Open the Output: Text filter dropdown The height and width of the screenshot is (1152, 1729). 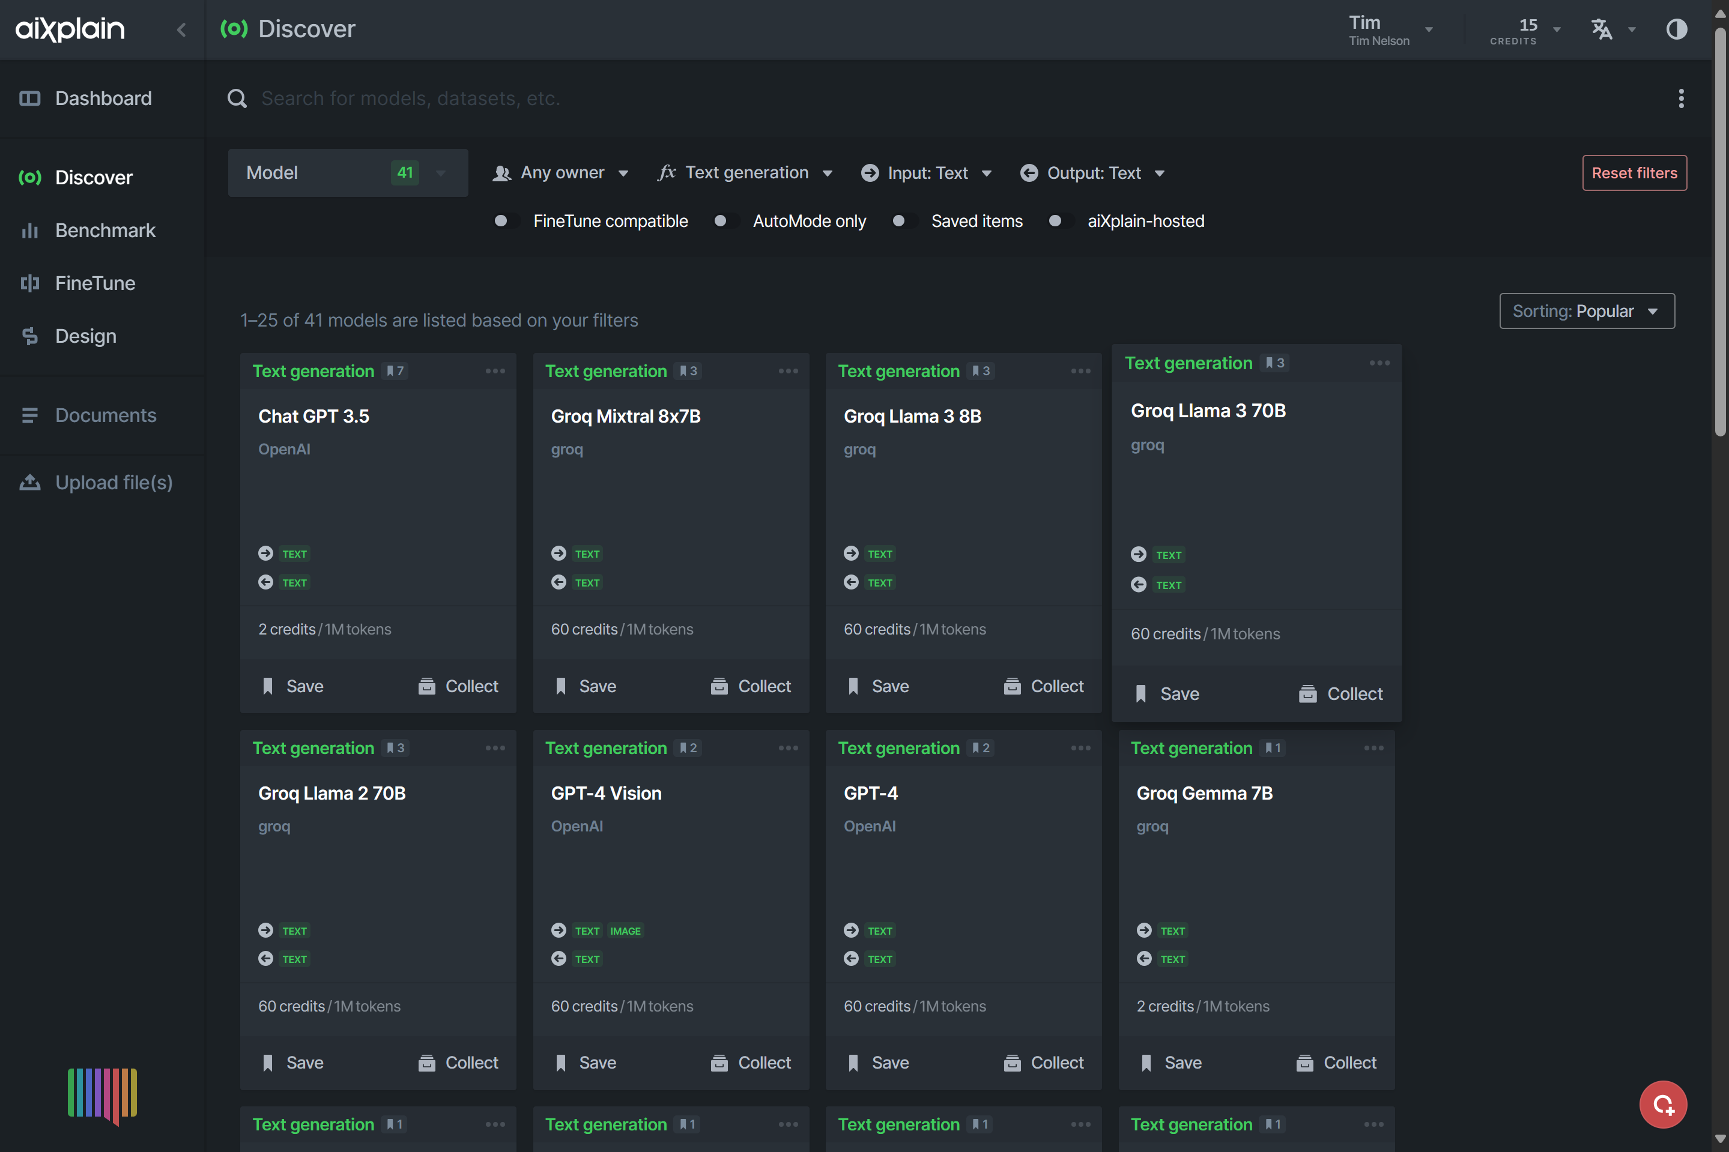click(1092, 173)
